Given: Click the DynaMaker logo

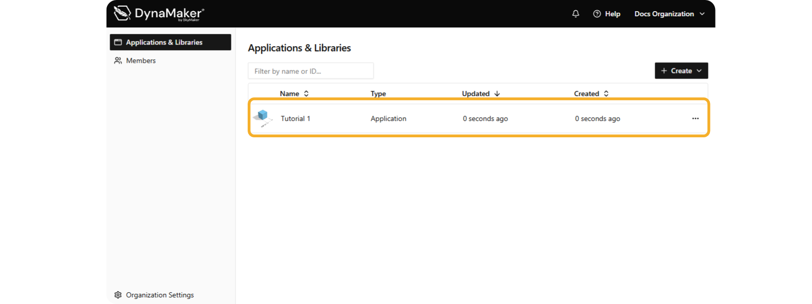Looking at the screenshot, I should (159, 13).
